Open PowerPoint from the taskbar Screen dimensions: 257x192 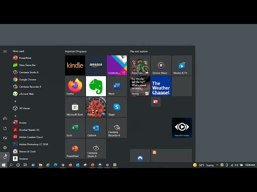92,165
